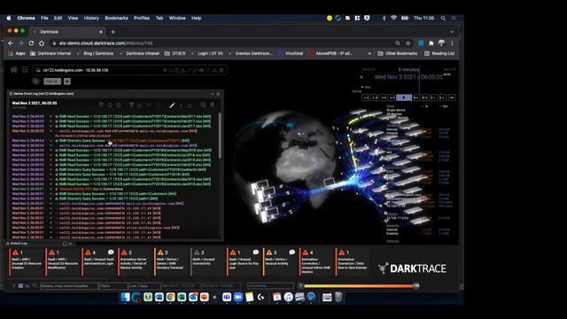This screenshot has height=319, width=567.
Task: Open the AbuseIPDB bookmark
Action: [330, 53]
